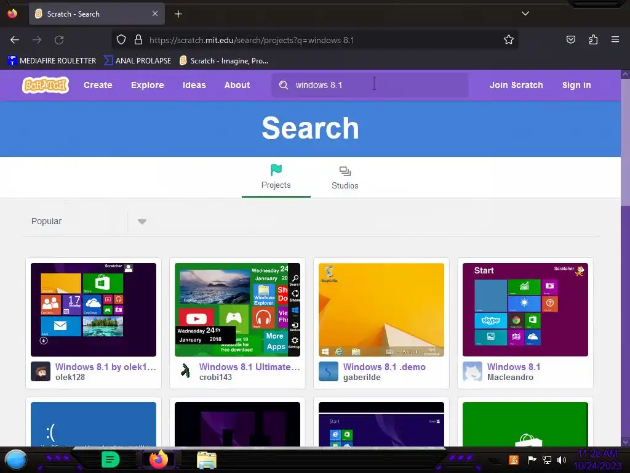The width and height of the screenshot is (630, 473).
Task: Visit crobi143 profile name link
Action: tap(216, 378)
